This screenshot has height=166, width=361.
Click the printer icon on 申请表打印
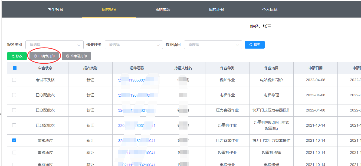pos(35,56)
